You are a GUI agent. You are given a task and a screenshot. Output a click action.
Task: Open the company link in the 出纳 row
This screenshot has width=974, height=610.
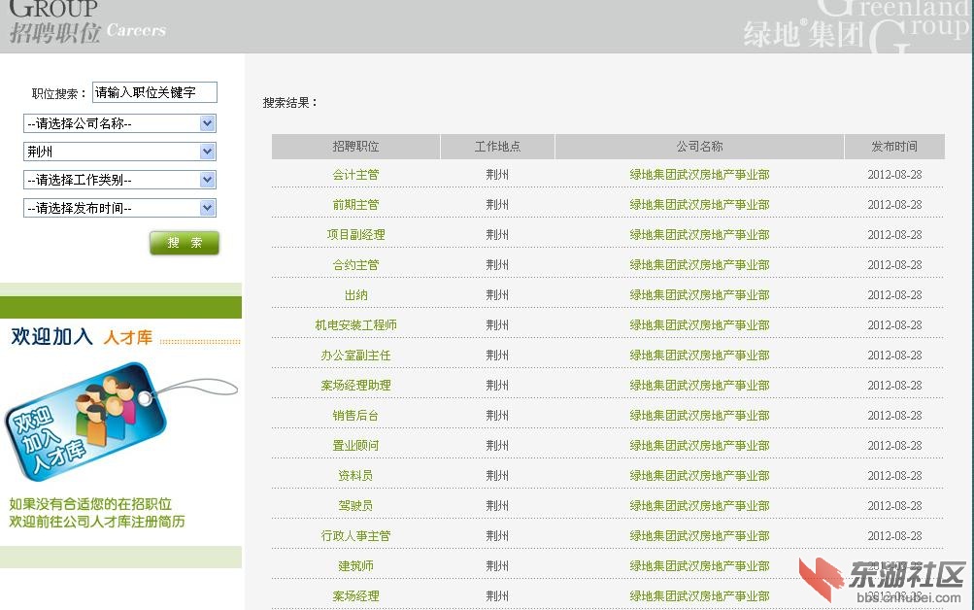pyautogui.click(x=699, y=295)
